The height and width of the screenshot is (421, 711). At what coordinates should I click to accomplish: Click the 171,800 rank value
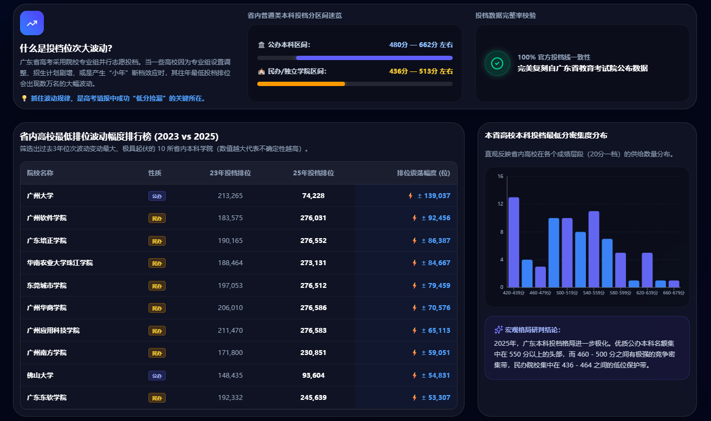coord(230,353)
